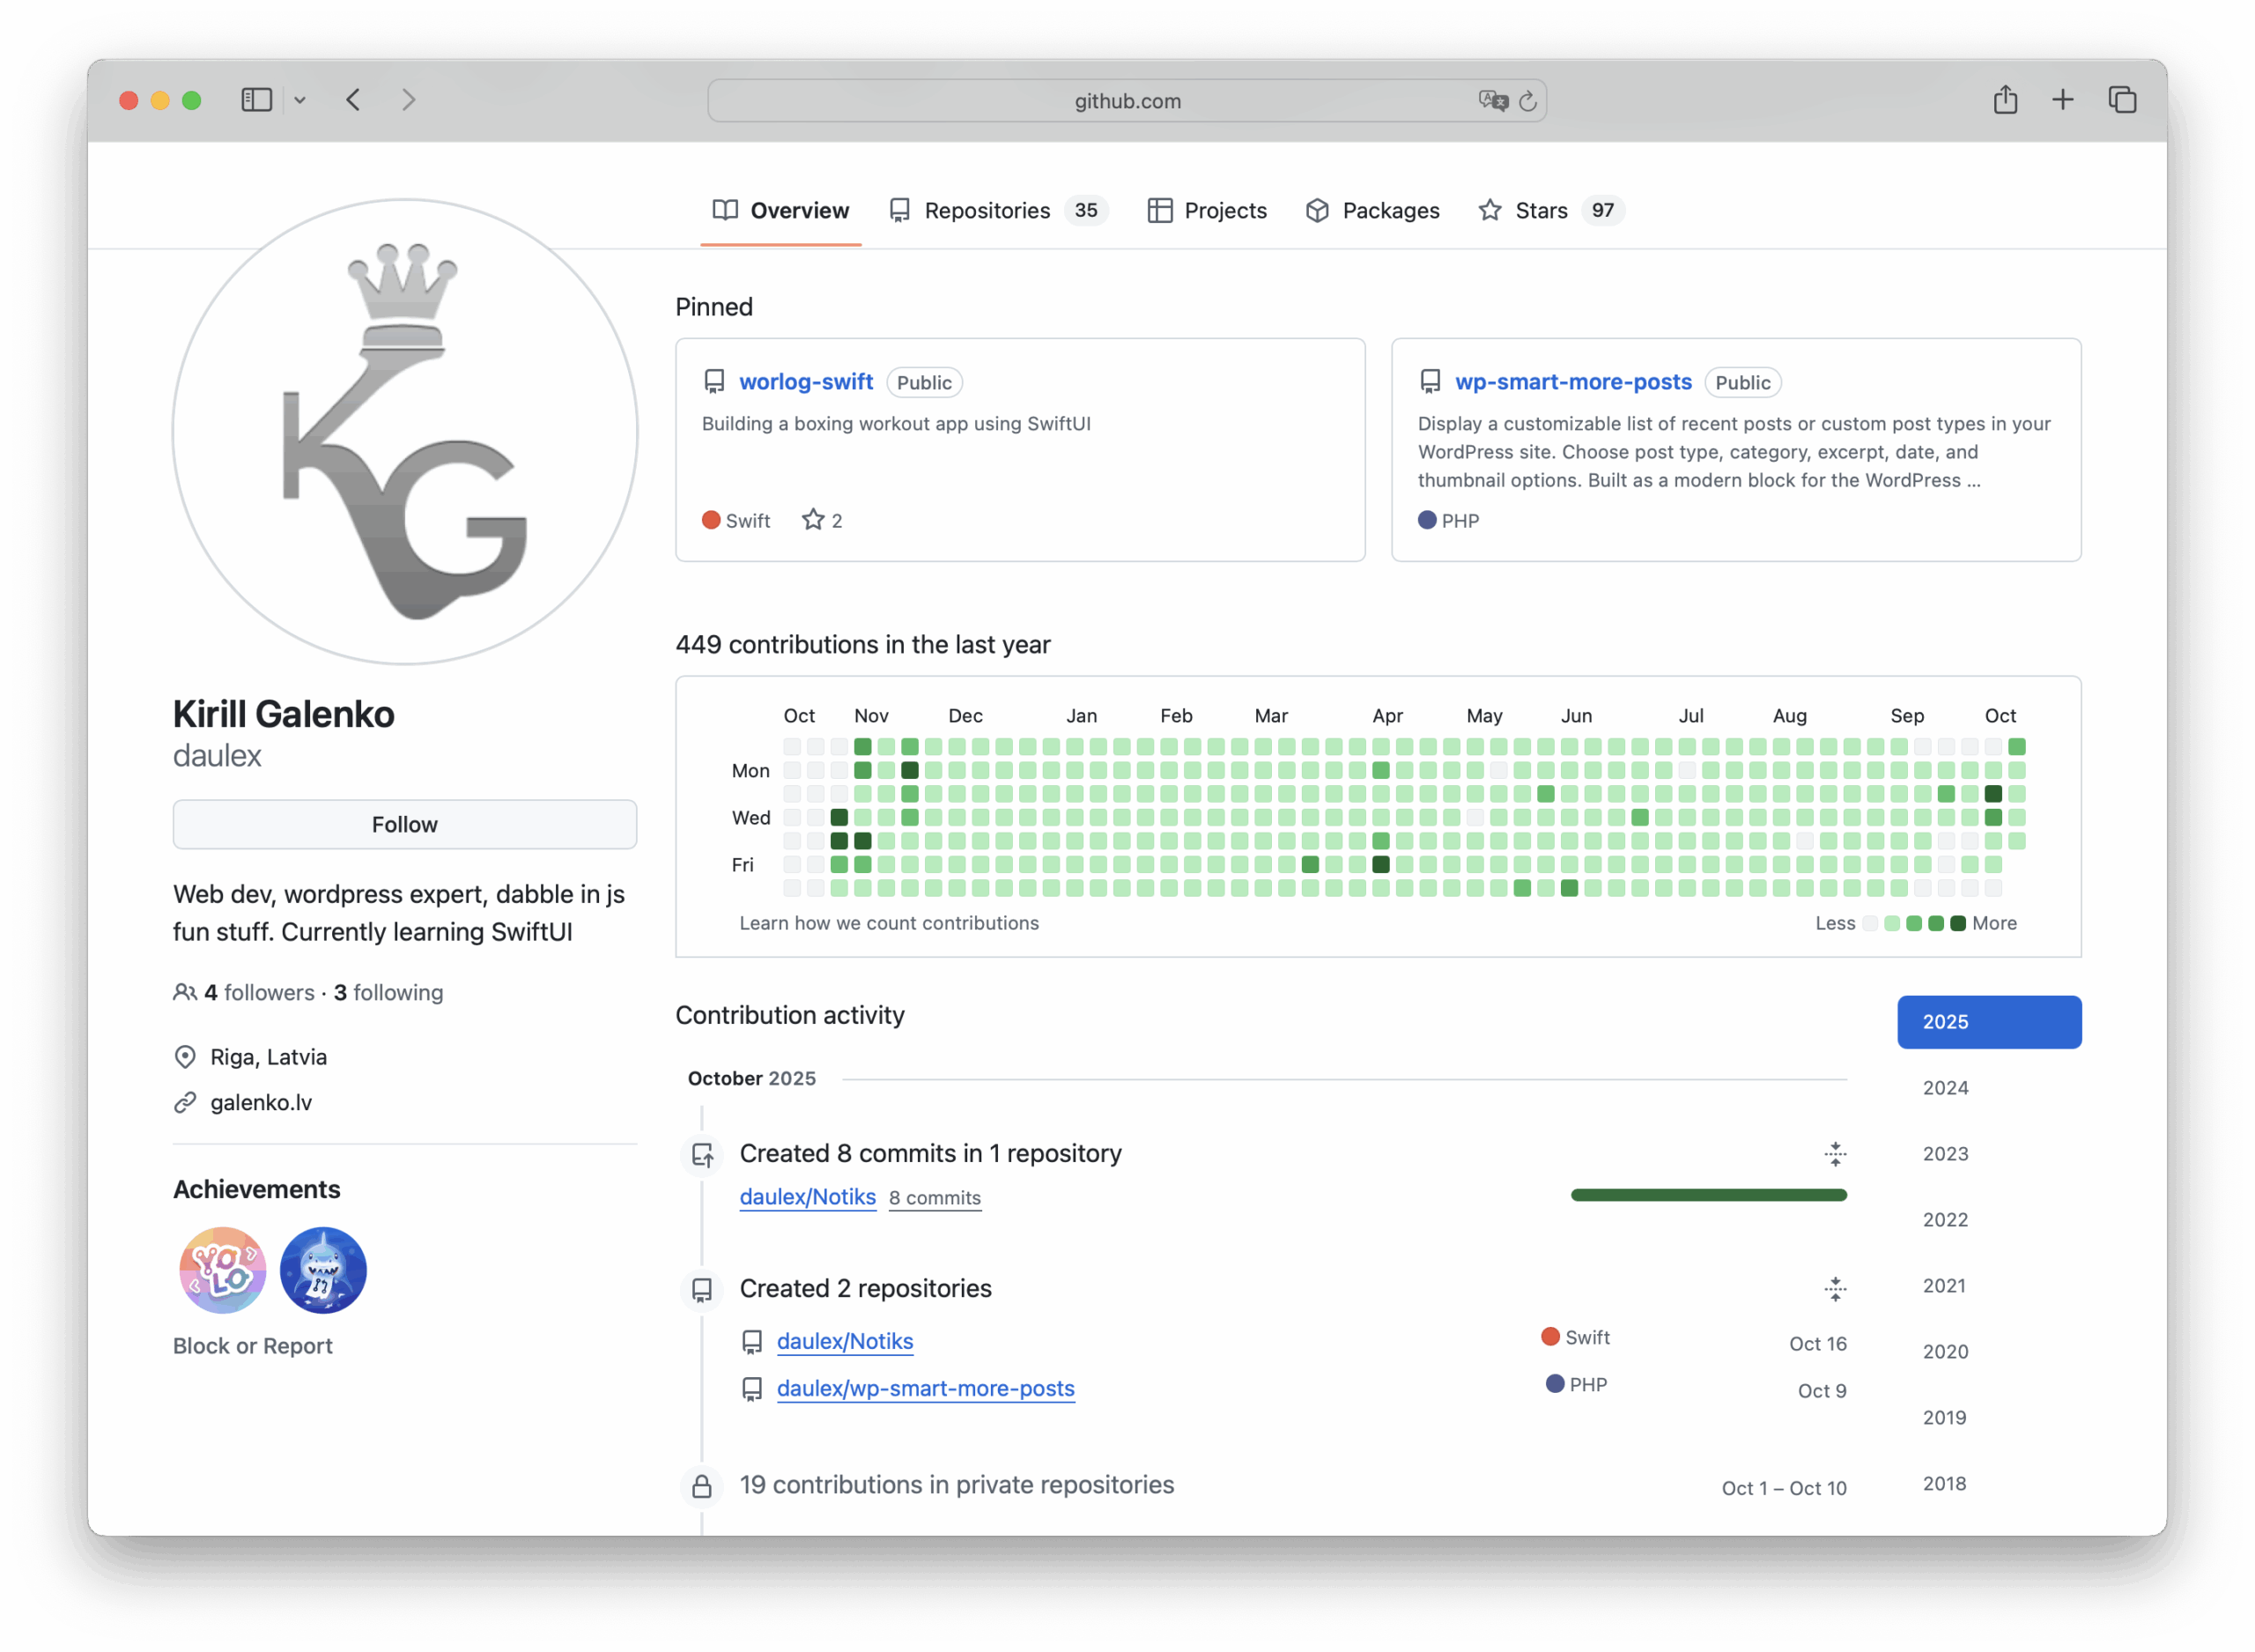Click the Pull Shark achievement badge
Viewport: 2255px width, 1652px height.
[323, 1270]
